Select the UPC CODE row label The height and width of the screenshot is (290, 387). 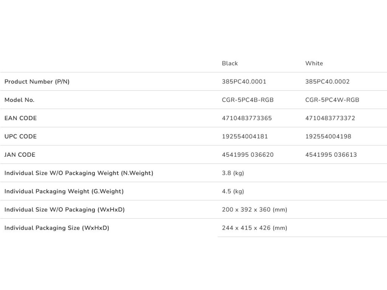(20, 136)
